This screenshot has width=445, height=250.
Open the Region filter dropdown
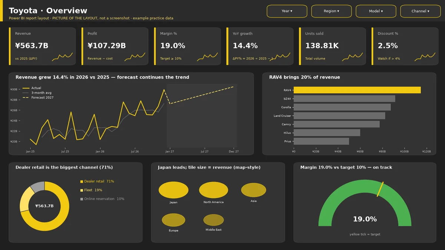331,11
